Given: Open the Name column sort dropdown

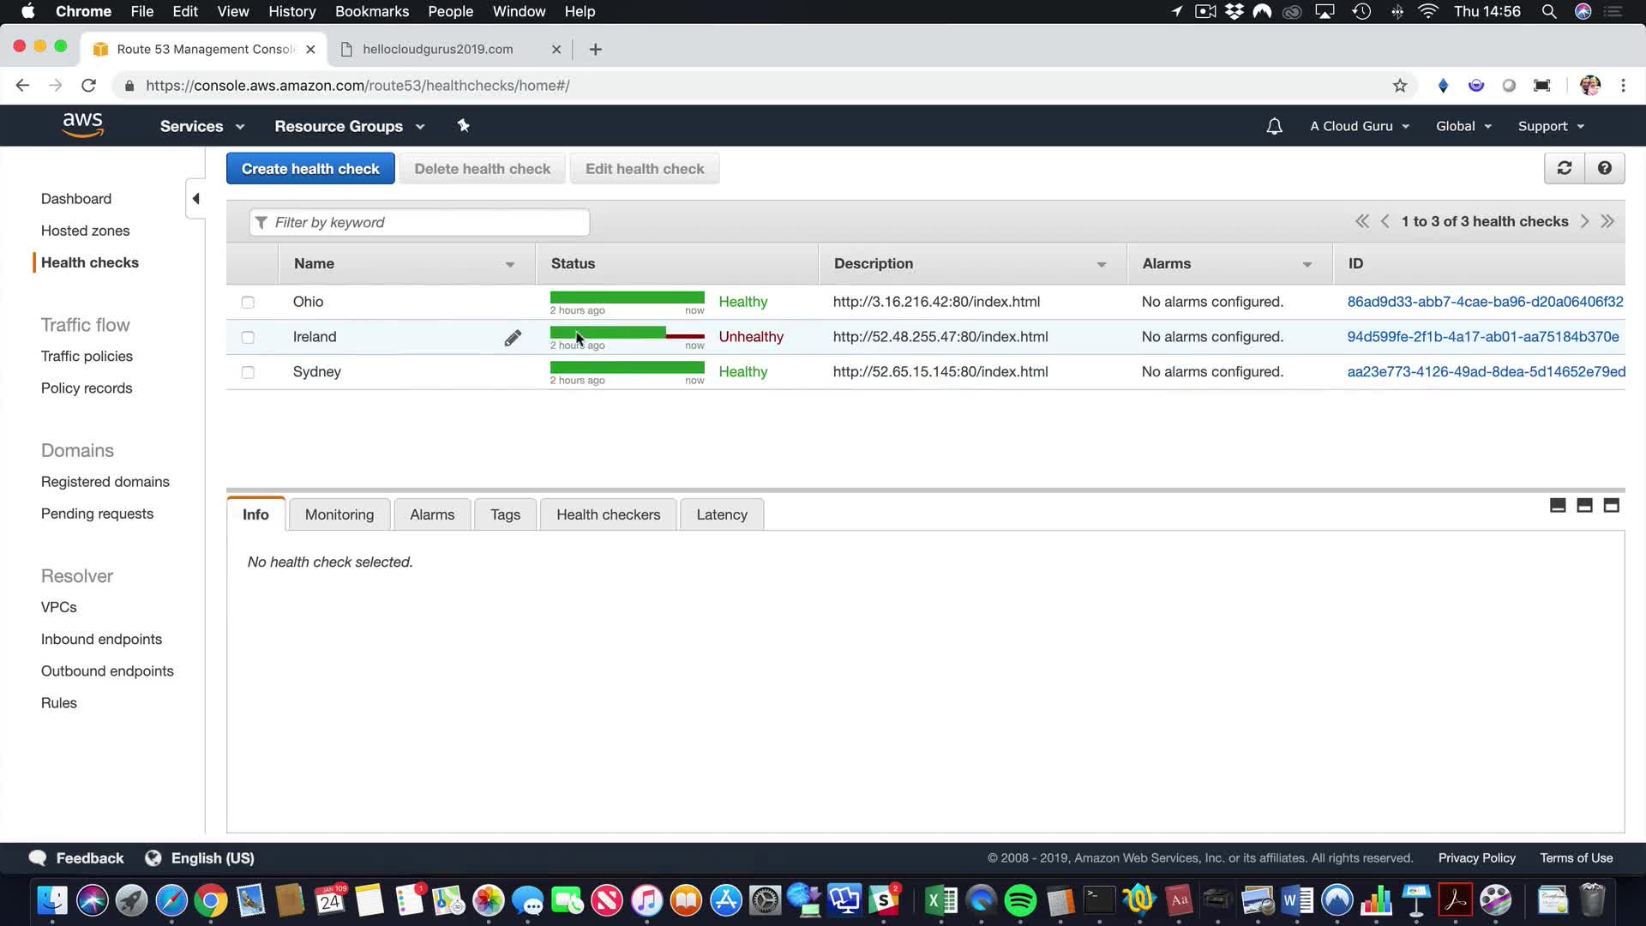Looking at the screenshot, I should (510, 264).
